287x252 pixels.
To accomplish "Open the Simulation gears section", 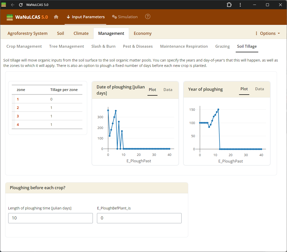I will (125, 17).
